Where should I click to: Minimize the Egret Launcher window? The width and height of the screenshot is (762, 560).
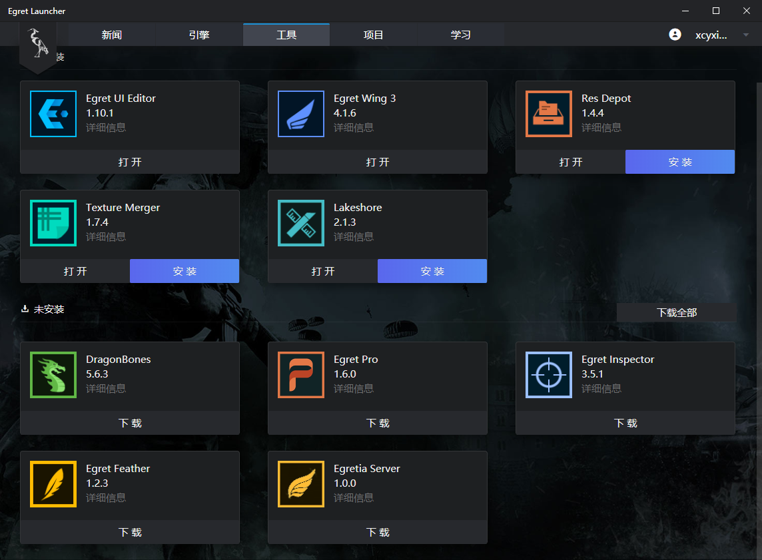685,11
